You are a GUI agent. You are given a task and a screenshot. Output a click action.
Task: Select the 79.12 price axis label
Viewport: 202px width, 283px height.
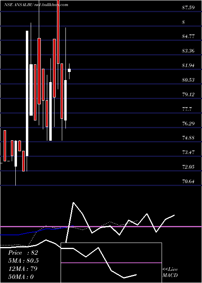pos(188,94)
